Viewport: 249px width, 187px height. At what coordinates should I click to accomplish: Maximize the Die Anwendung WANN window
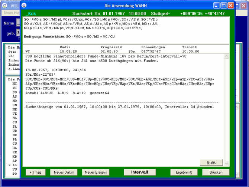pyautogui.click(x=223, y=6)
